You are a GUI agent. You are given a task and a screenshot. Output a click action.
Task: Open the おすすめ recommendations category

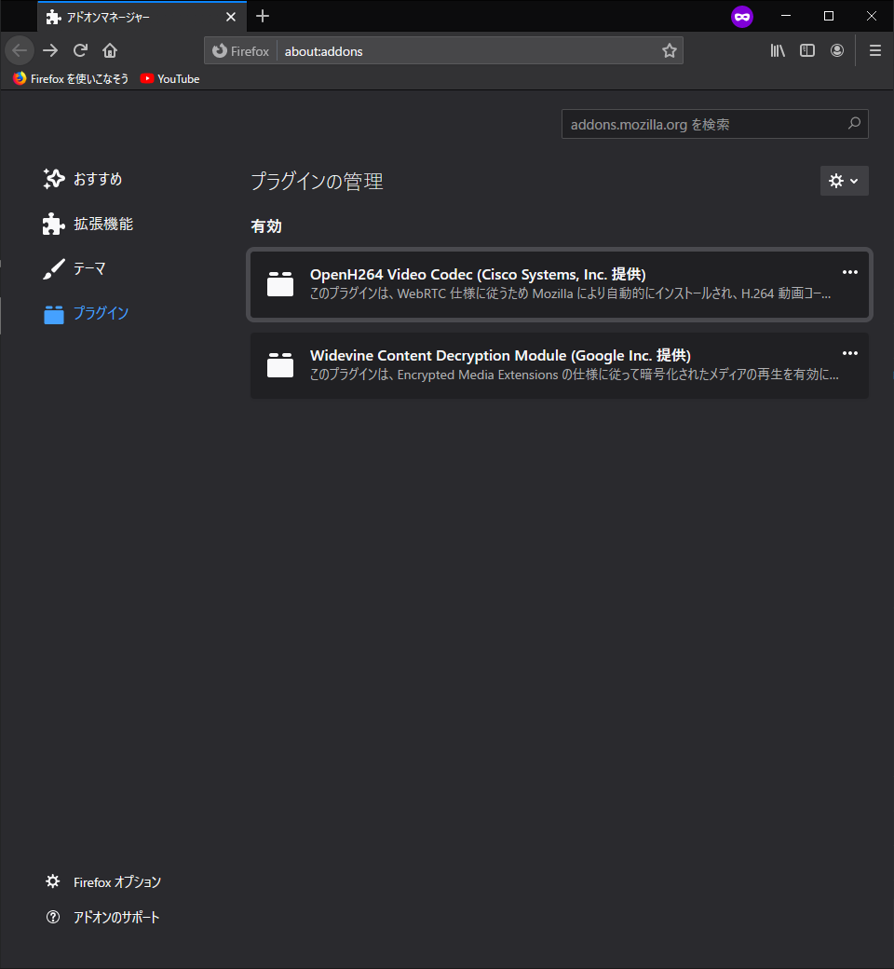(x=83, y=179)
